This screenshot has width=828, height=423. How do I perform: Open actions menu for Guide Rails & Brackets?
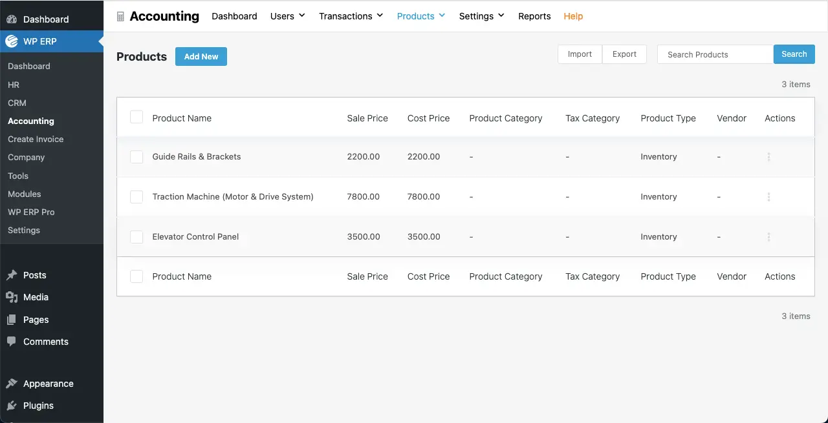pyautogui.click(x=768, y=157)
